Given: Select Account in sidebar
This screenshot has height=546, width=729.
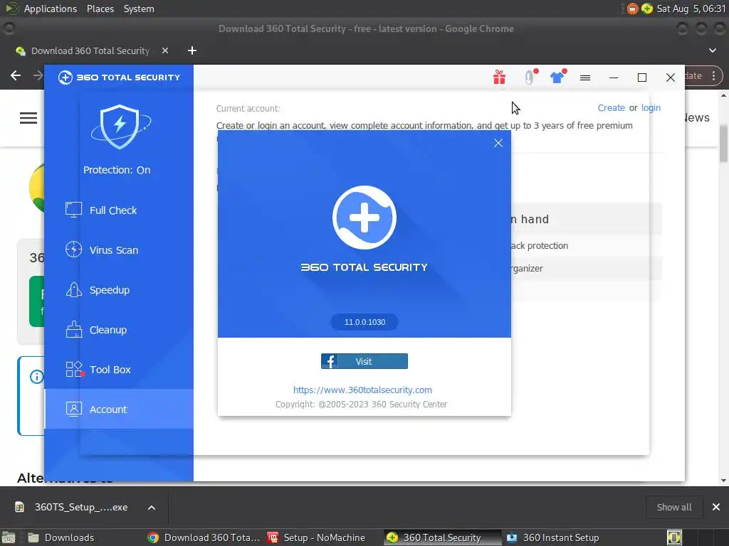Looking at the screenshot, I should pos(119,409).
